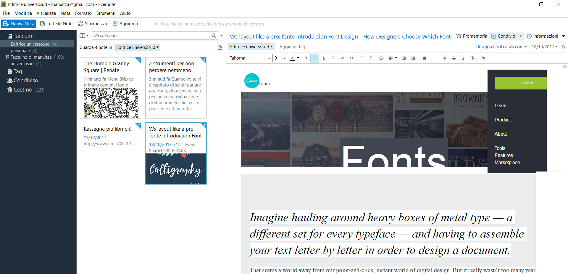Insert a horizontal rule
The width and height of the screenshot is (568, 274).
[x=433, y=58]
